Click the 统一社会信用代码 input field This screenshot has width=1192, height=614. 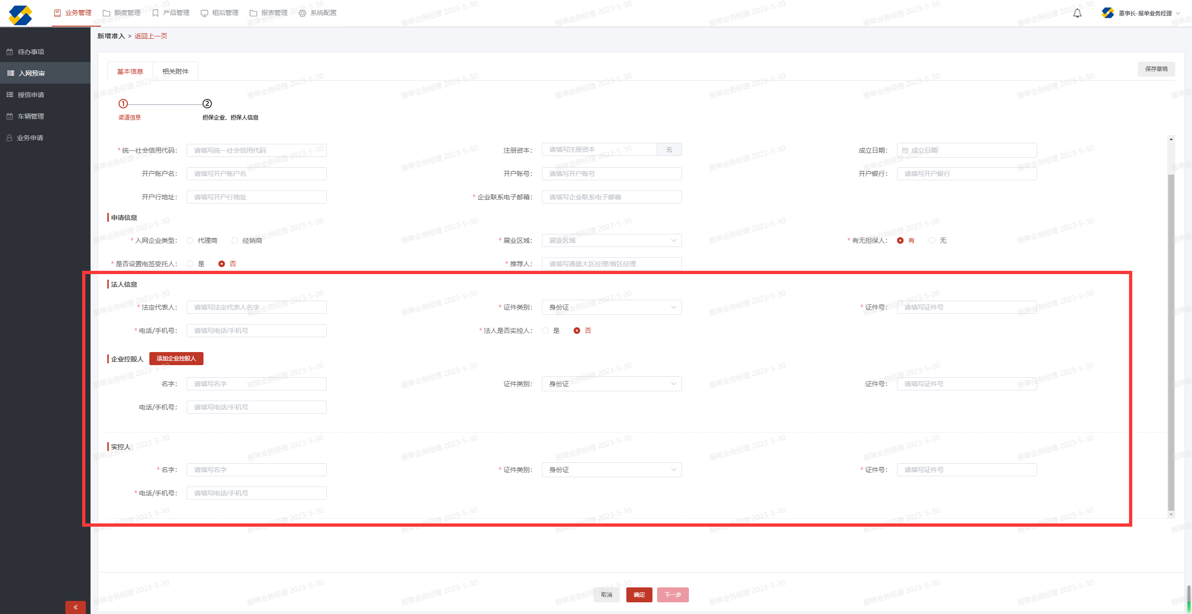[x=256, y=150]
